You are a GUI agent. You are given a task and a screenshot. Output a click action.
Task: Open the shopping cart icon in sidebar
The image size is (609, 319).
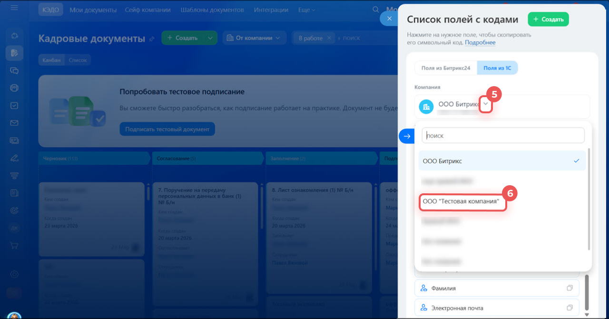[14, 245]
